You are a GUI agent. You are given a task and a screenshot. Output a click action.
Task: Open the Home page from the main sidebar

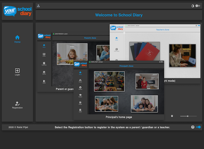click(17, 39)
